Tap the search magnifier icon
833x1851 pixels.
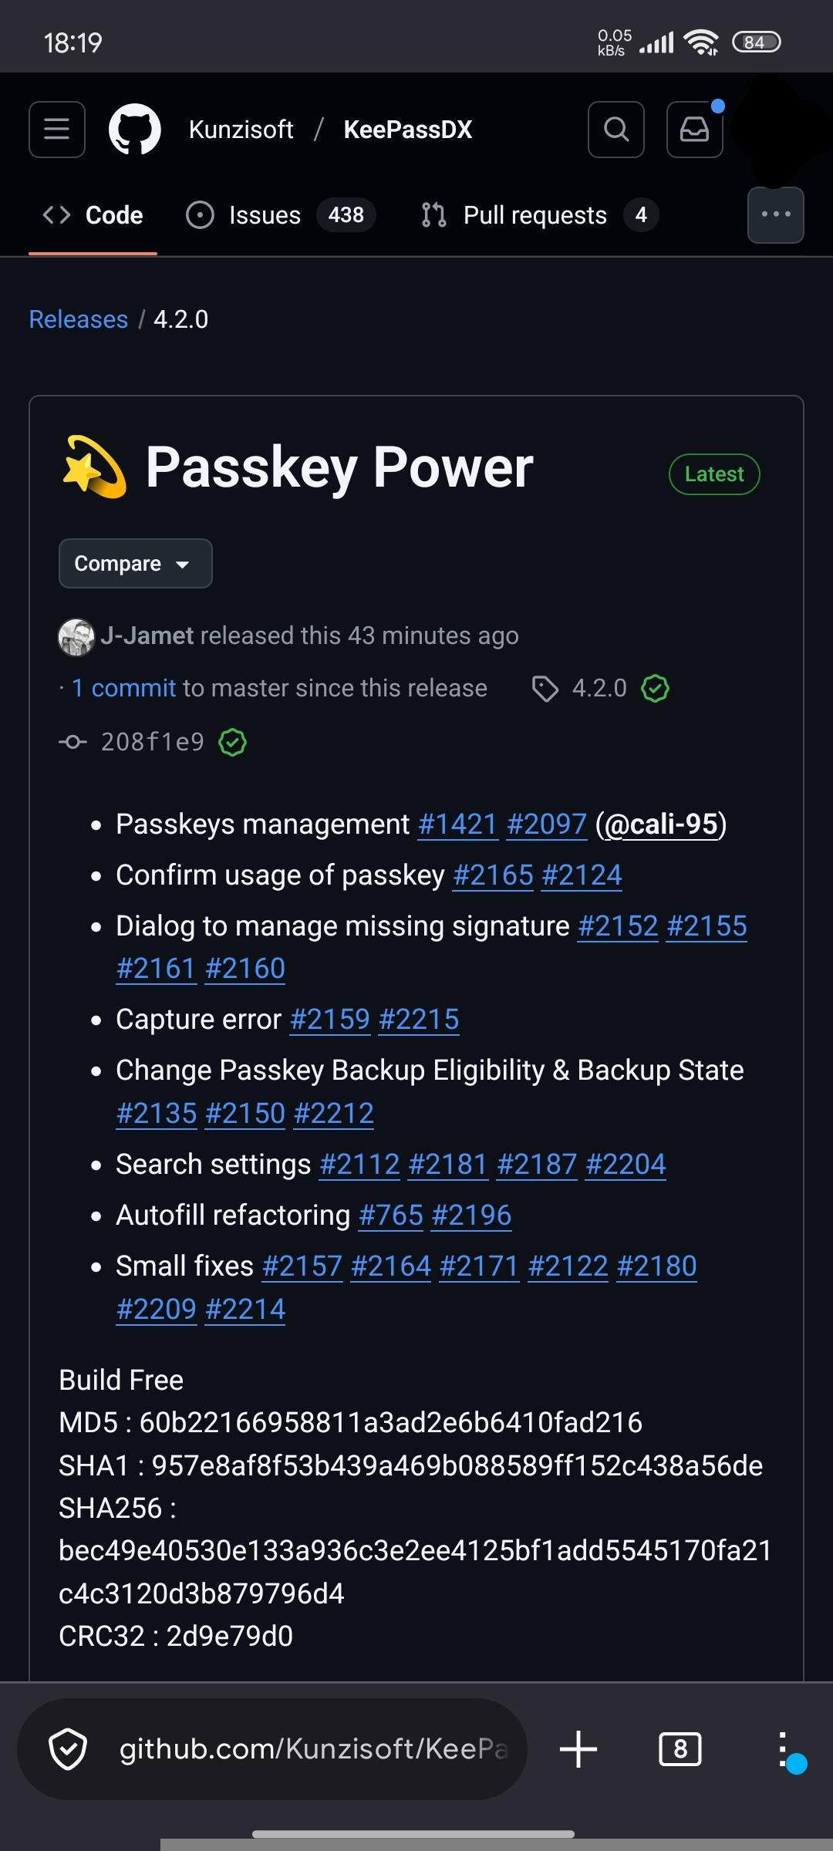pyautogui.click(x=615, y=130)
